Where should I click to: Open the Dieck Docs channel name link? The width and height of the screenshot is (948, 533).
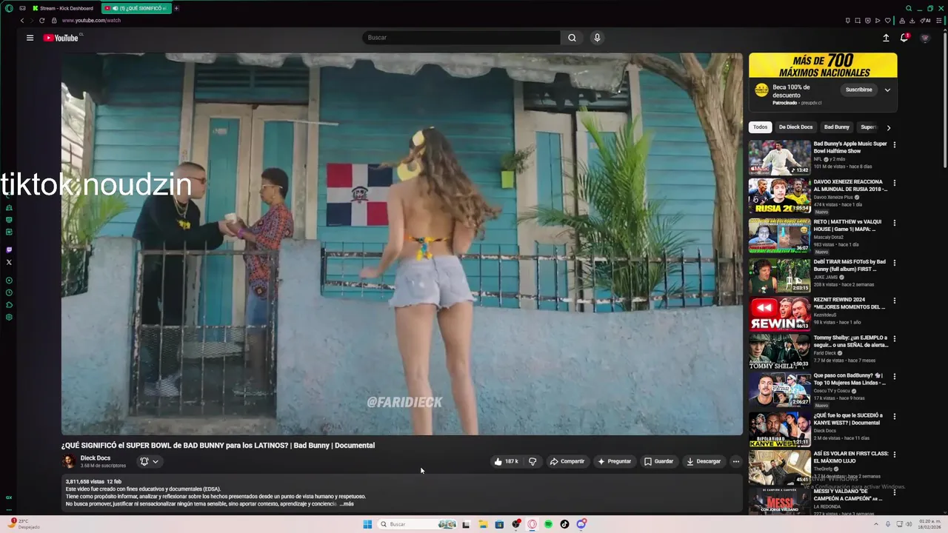pos(95,458)
